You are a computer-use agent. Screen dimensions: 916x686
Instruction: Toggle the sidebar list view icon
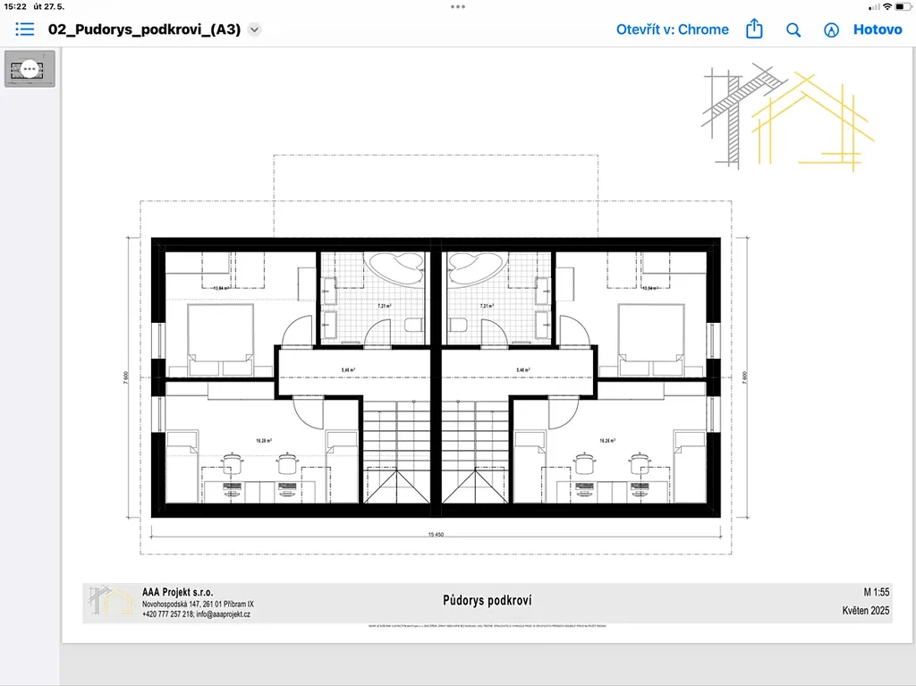coord(25,30)
